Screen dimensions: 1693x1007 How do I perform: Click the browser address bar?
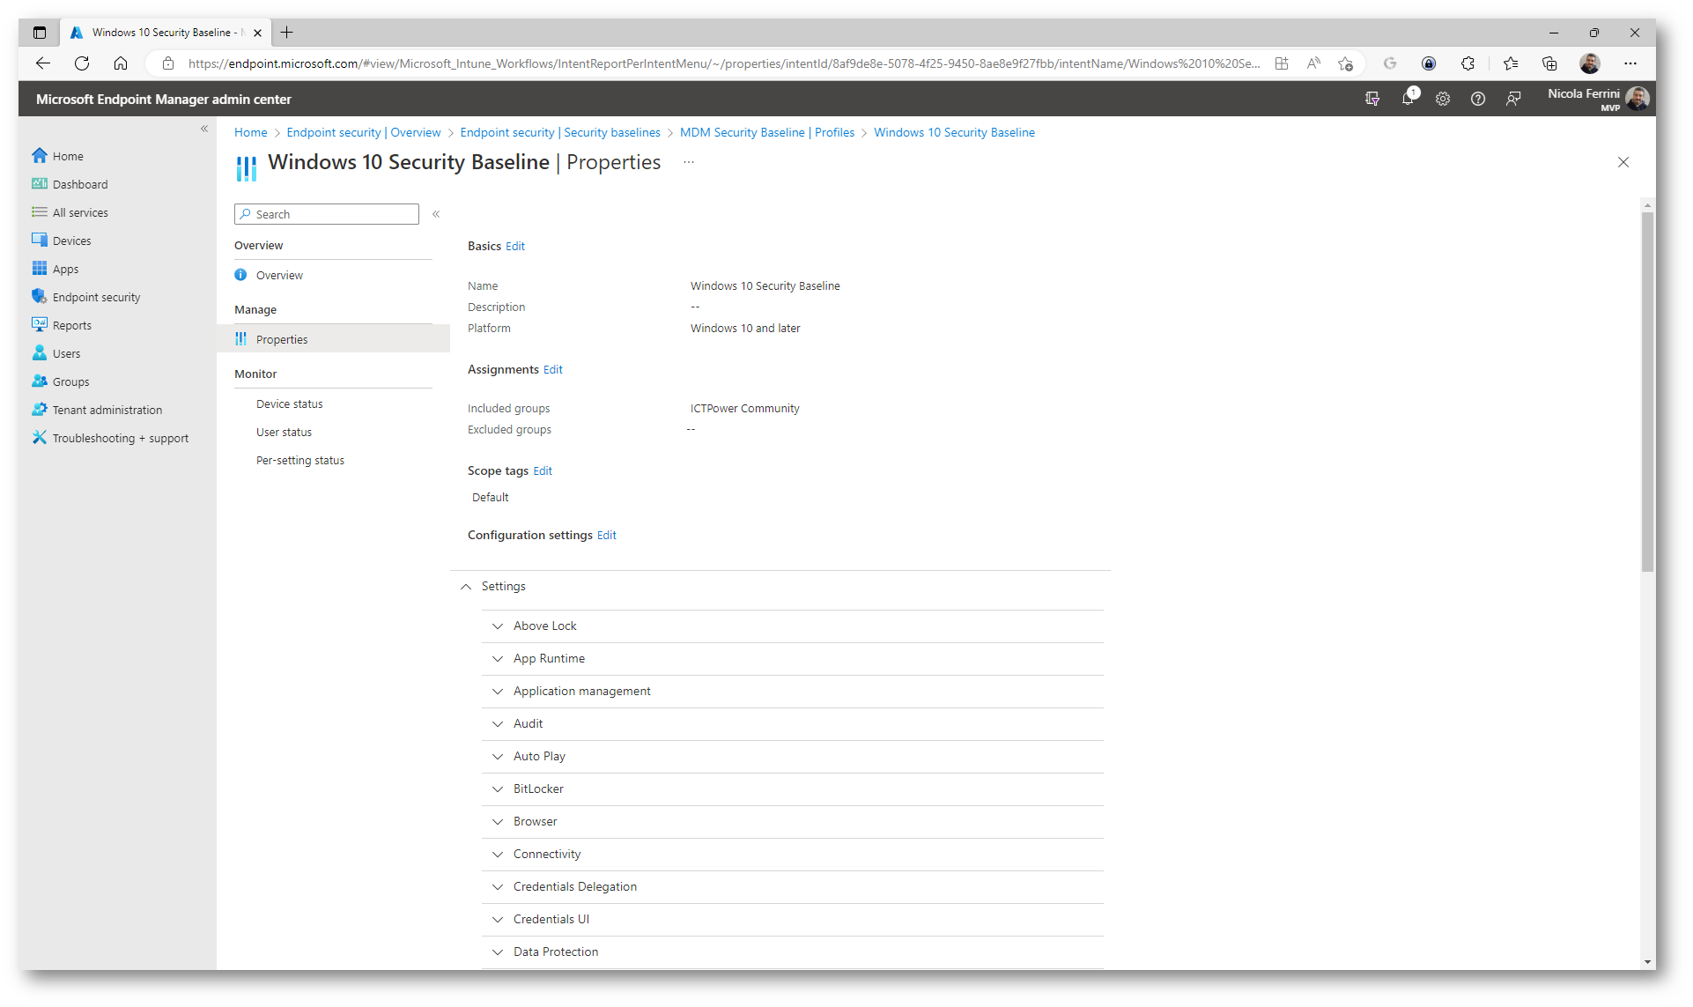[x=722, y=63]
